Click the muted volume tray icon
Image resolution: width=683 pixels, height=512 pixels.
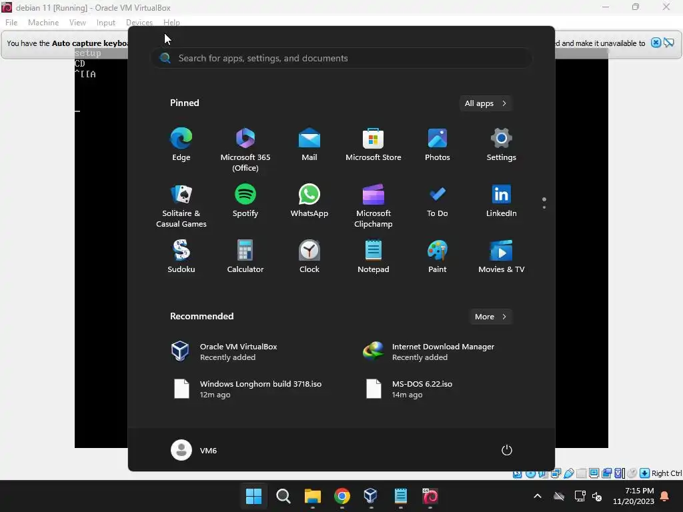click(x=597, y=496)
